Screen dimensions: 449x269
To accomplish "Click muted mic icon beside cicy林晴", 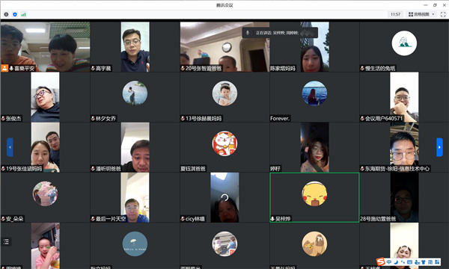I will coord(183,219).
